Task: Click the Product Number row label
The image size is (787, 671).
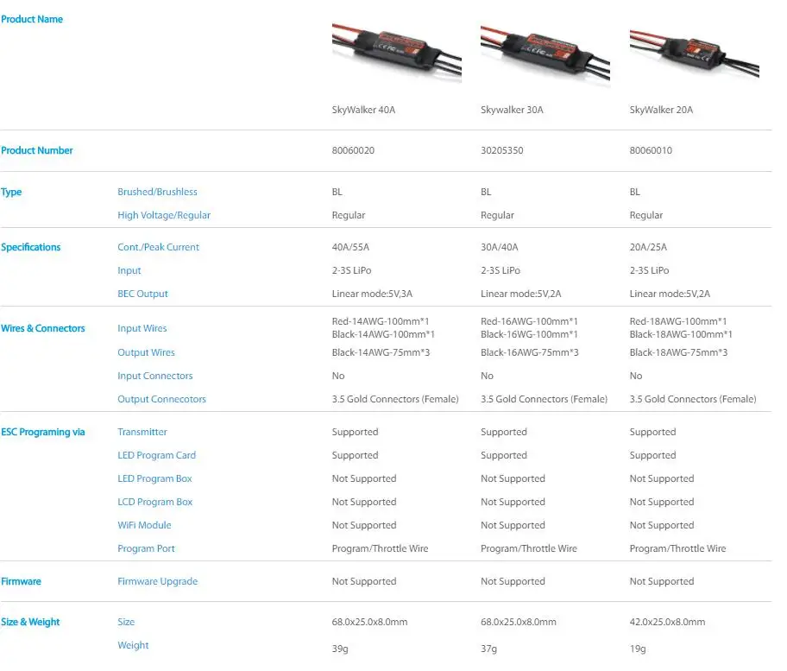Action: pos(36,150)
